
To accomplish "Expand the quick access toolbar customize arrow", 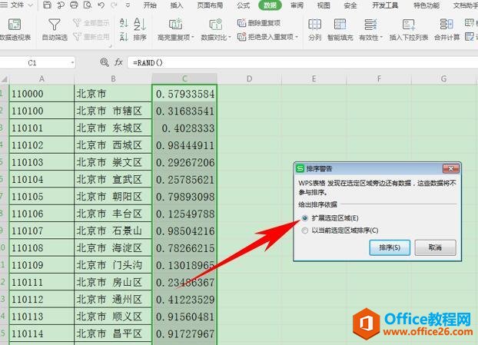I will (x=128, y=5).
